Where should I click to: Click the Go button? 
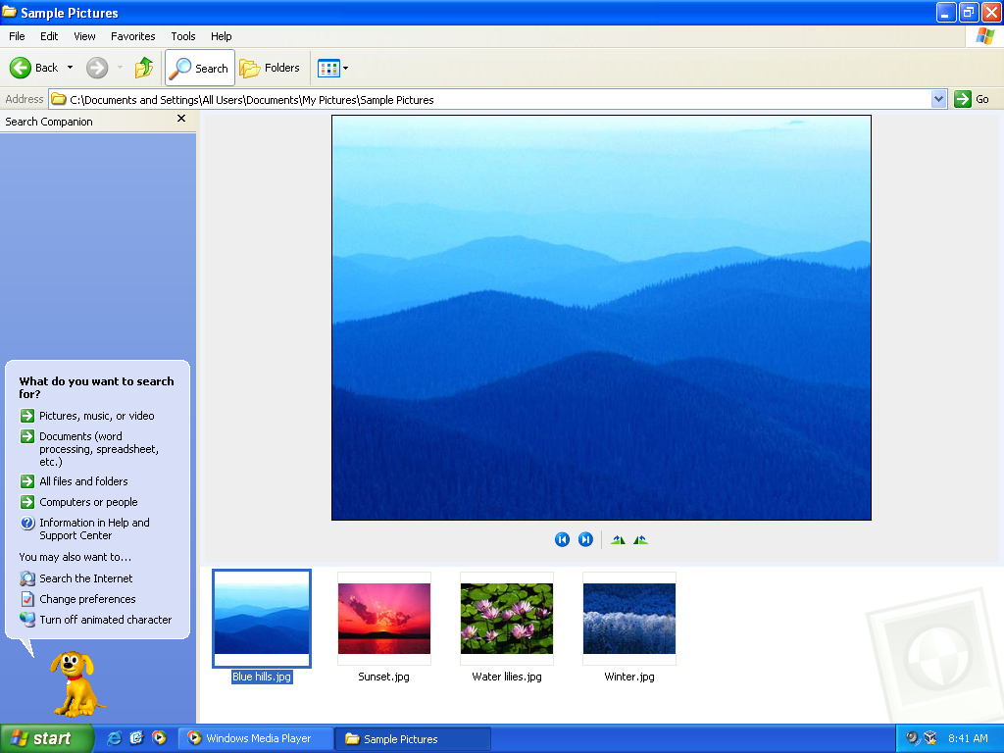972,99
